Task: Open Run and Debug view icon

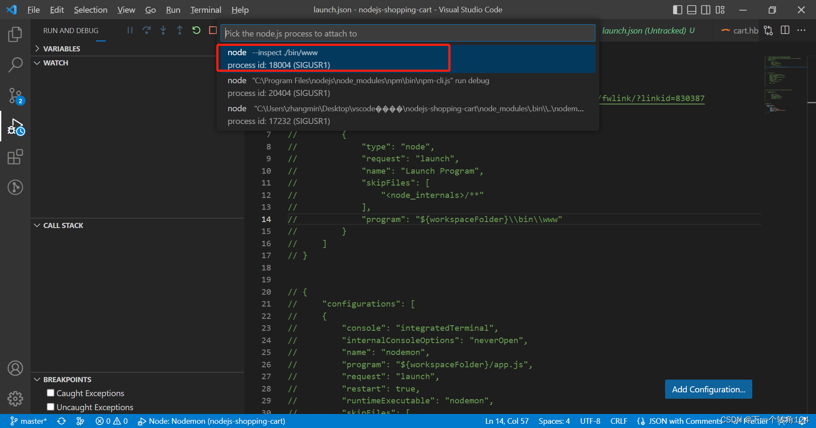Action: click(15, 127)
